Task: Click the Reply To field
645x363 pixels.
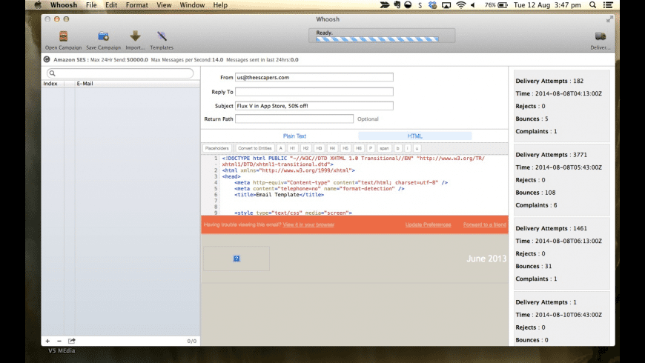Action: click(314, 92)
